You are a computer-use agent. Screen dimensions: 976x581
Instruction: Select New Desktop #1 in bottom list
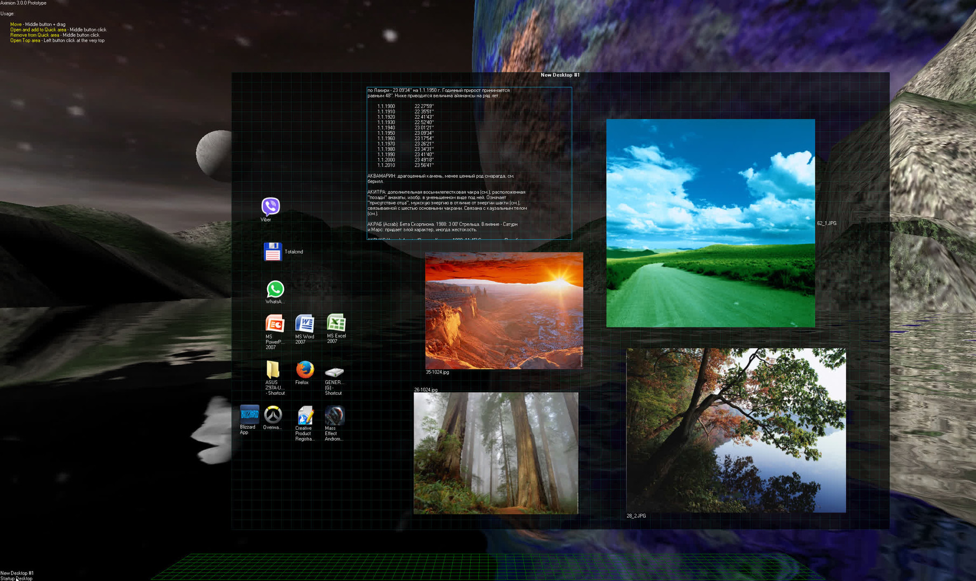tap(17, 573)
